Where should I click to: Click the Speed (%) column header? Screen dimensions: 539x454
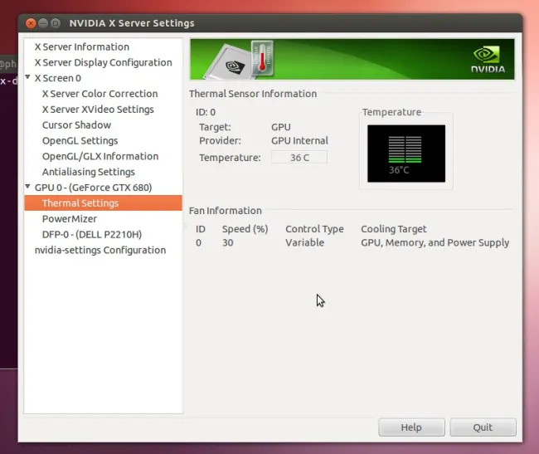245,229
